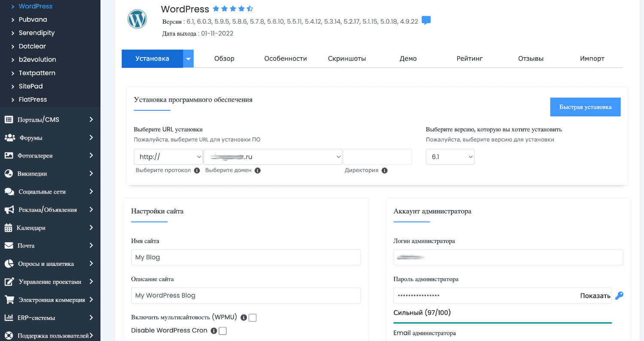The image size is (644, 341).
Task: Click the Почта envelope icon
Action: tap(9, 246)
